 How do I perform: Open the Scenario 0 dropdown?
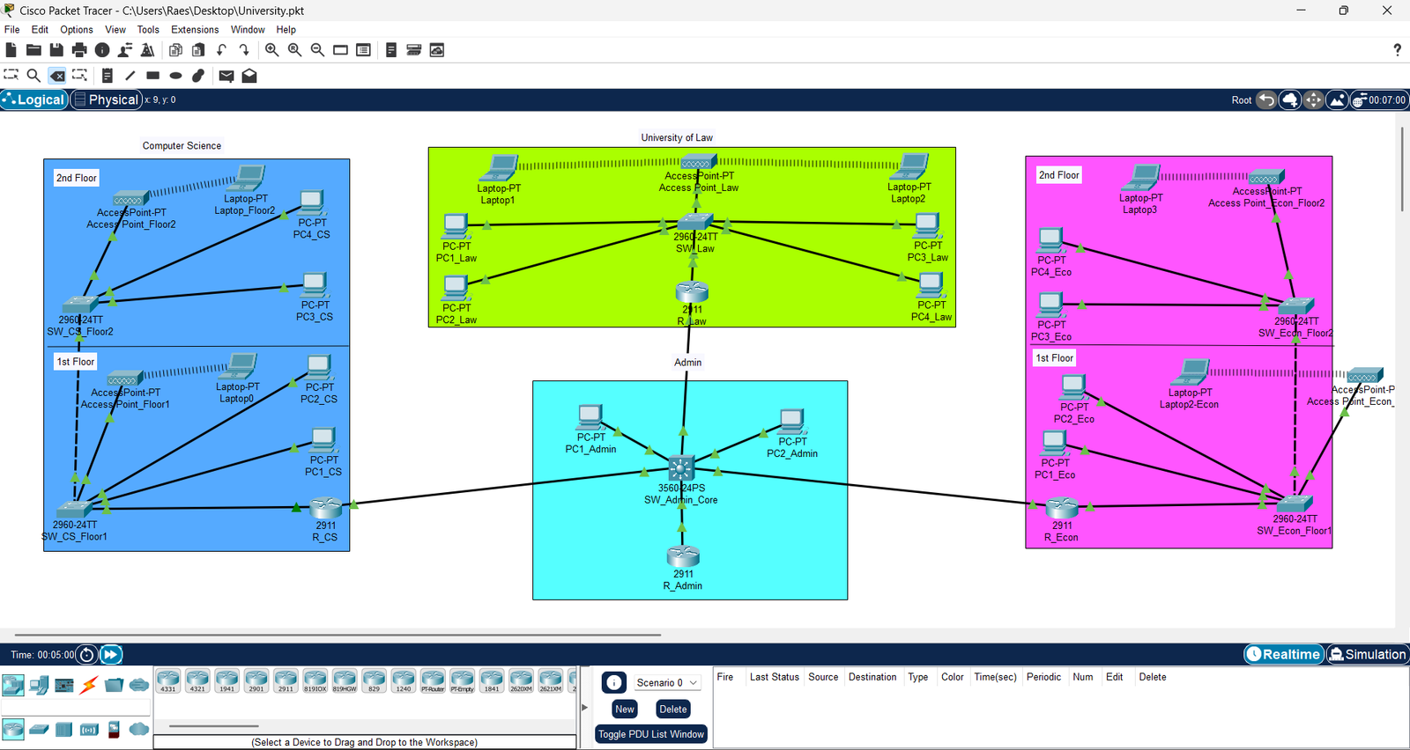(x=666, y=682)
